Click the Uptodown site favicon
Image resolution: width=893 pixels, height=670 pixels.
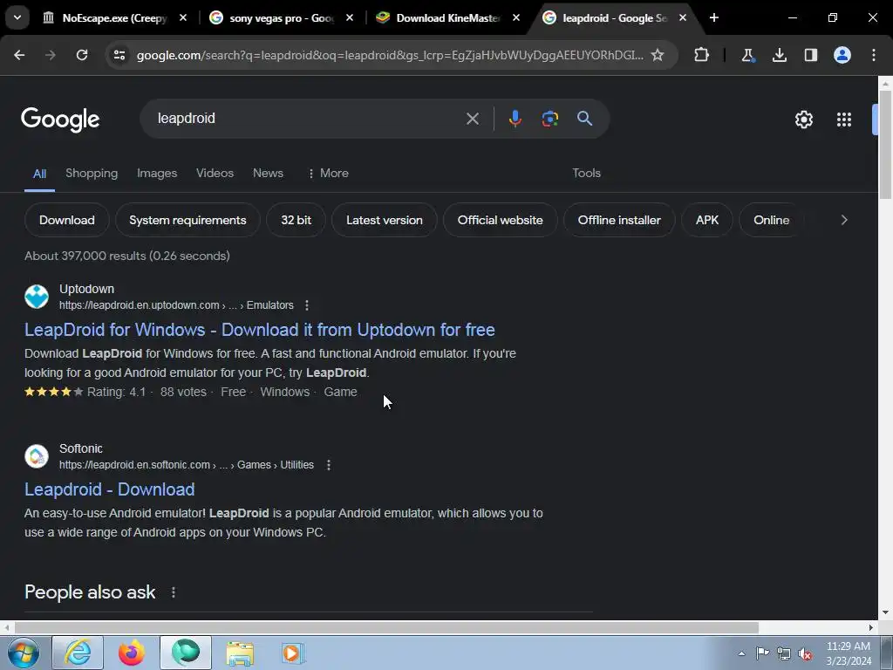(x=37, y=297)
